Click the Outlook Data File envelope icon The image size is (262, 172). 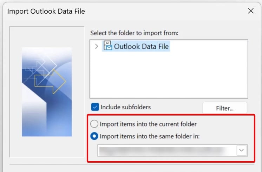pyautogui.click(x=107, y=46)
